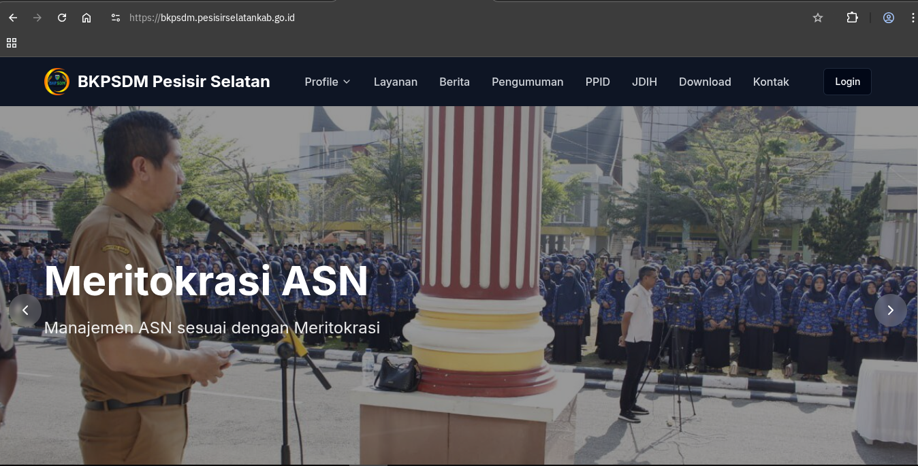Viewport: 918px width, 466px height.
Task: Open the PPID menu item
Action: point(597,82)
